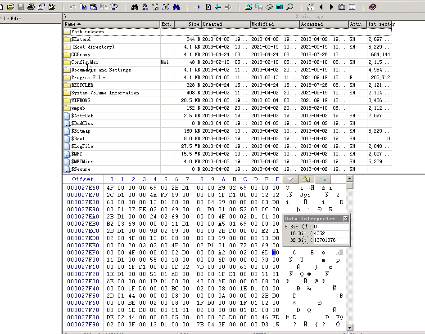The width and height of the screenshot is (425, 334).
Task: Select the CCProxy folder
Action: pyautogui.click(x=227, y=54)
